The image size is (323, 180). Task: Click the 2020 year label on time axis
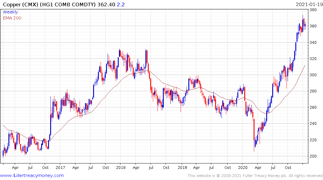243,168
